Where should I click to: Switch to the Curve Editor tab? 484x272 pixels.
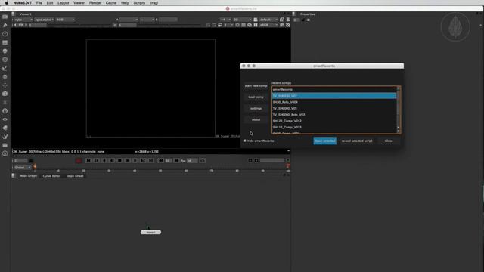51,176
